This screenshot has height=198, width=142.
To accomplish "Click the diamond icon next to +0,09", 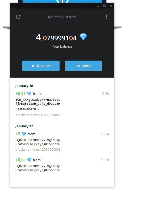I will coord(29,160).
